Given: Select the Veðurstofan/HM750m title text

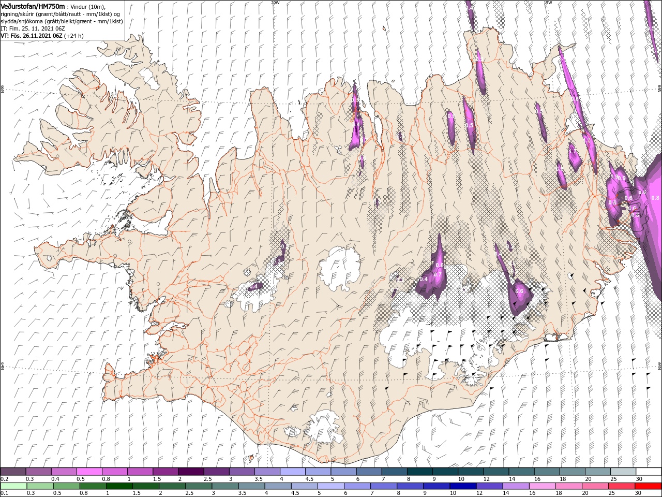Looking at the screenshot, I should (33, 6).
